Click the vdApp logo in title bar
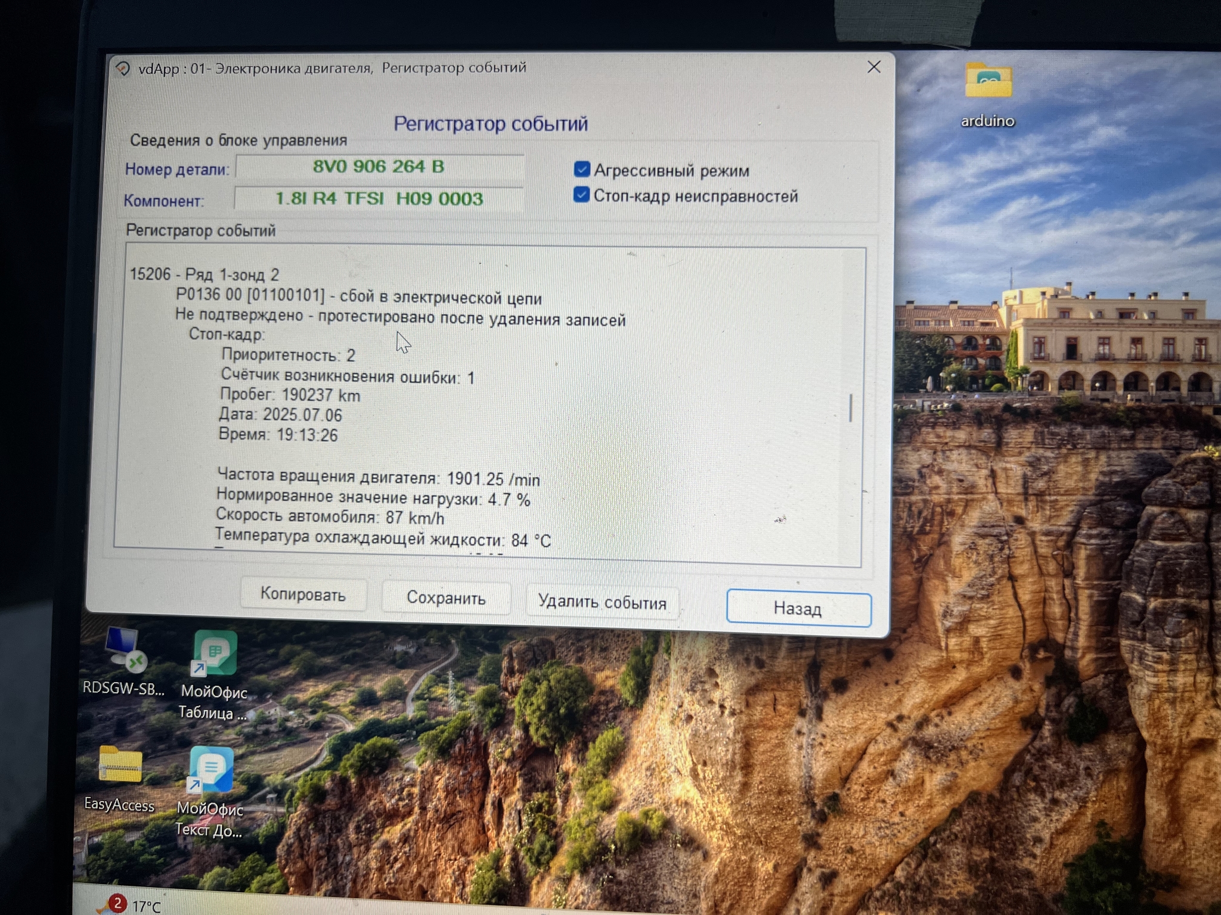This screenshot has width=1221, height=915. click(x=123, y=69)
